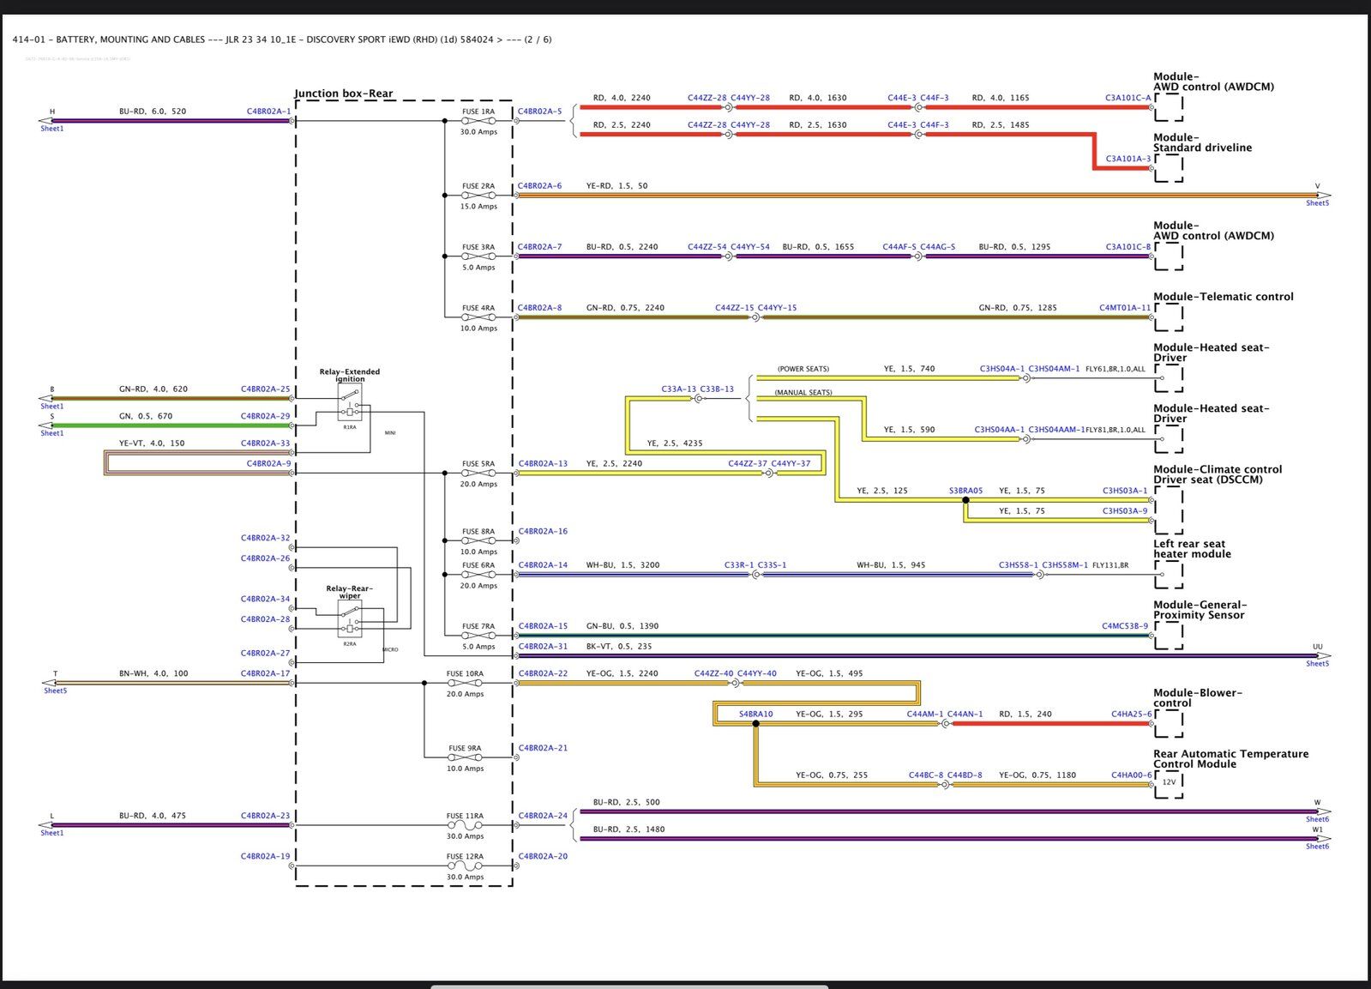Click connector label C3HS03A-9
Image resolution: width=1371 pixels, height=989 pixels.
click(x=1125, y=511)
